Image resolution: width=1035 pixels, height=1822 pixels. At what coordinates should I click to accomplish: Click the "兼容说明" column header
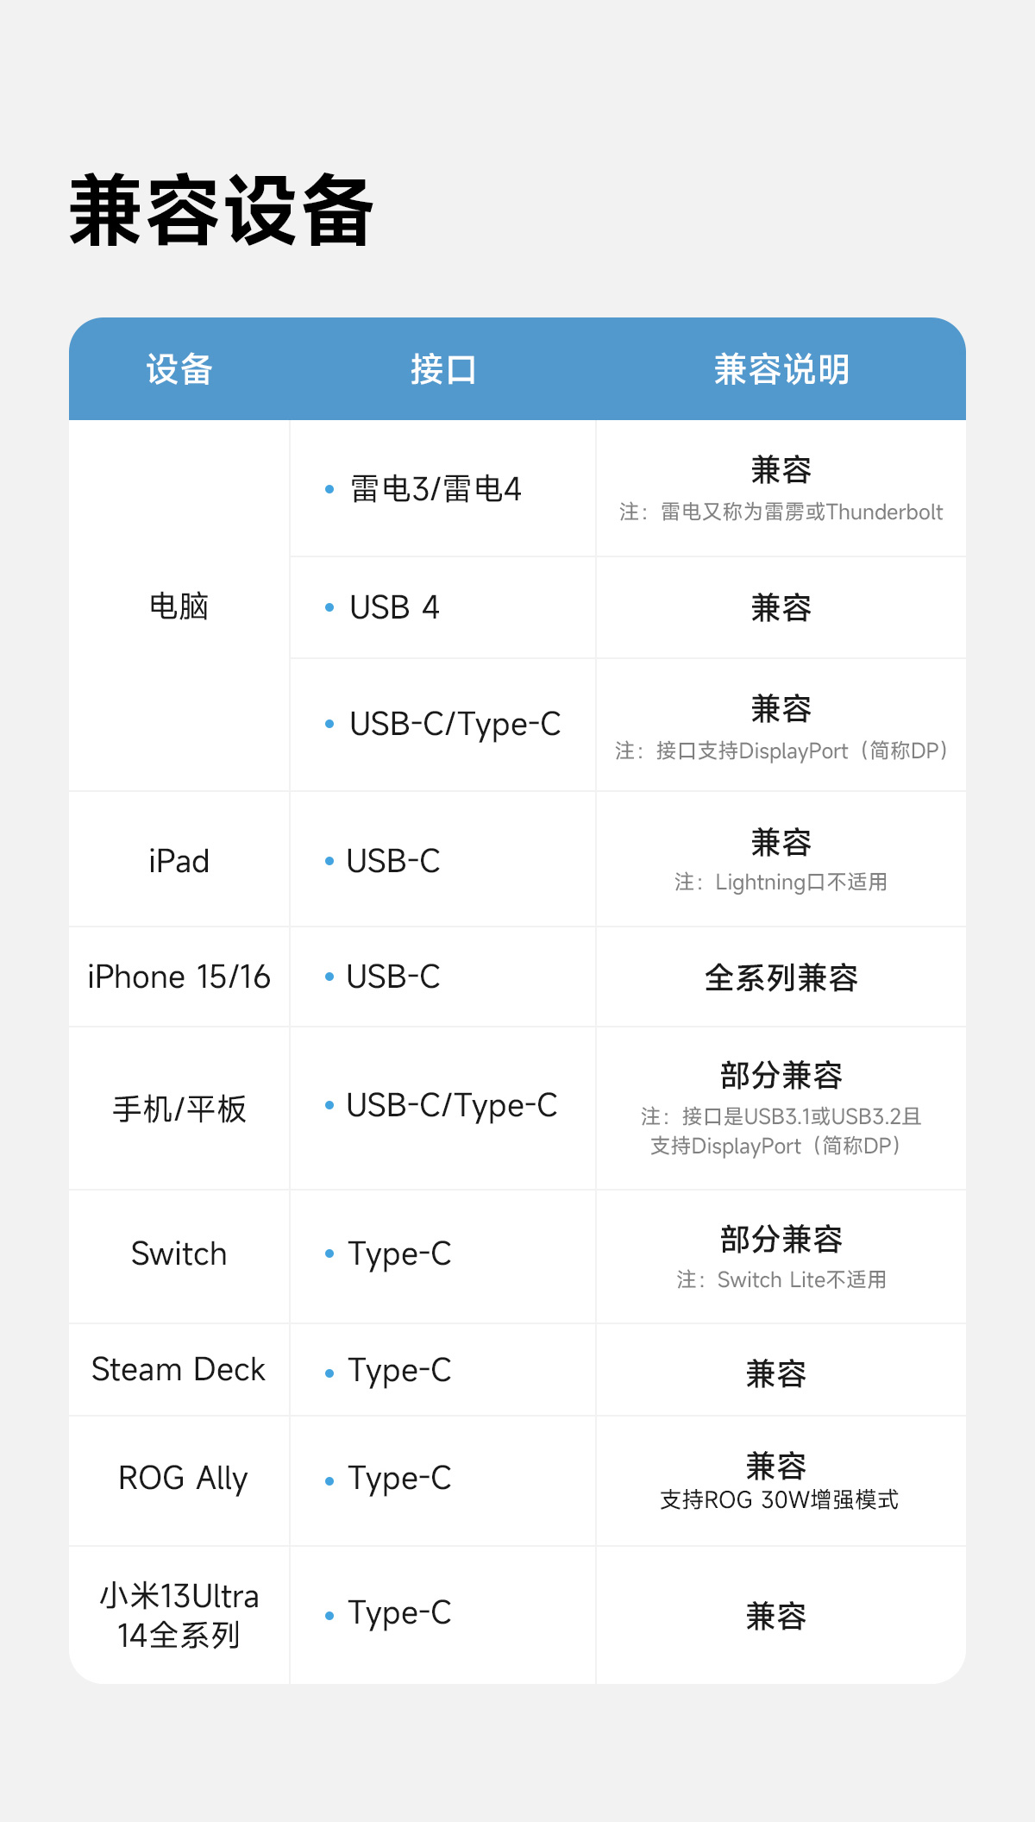(x=781, y=370)
